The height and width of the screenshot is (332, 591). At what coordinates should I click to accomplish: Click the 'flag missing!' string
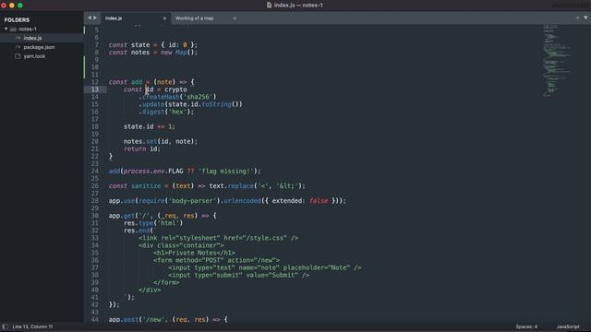coord(225,172)
